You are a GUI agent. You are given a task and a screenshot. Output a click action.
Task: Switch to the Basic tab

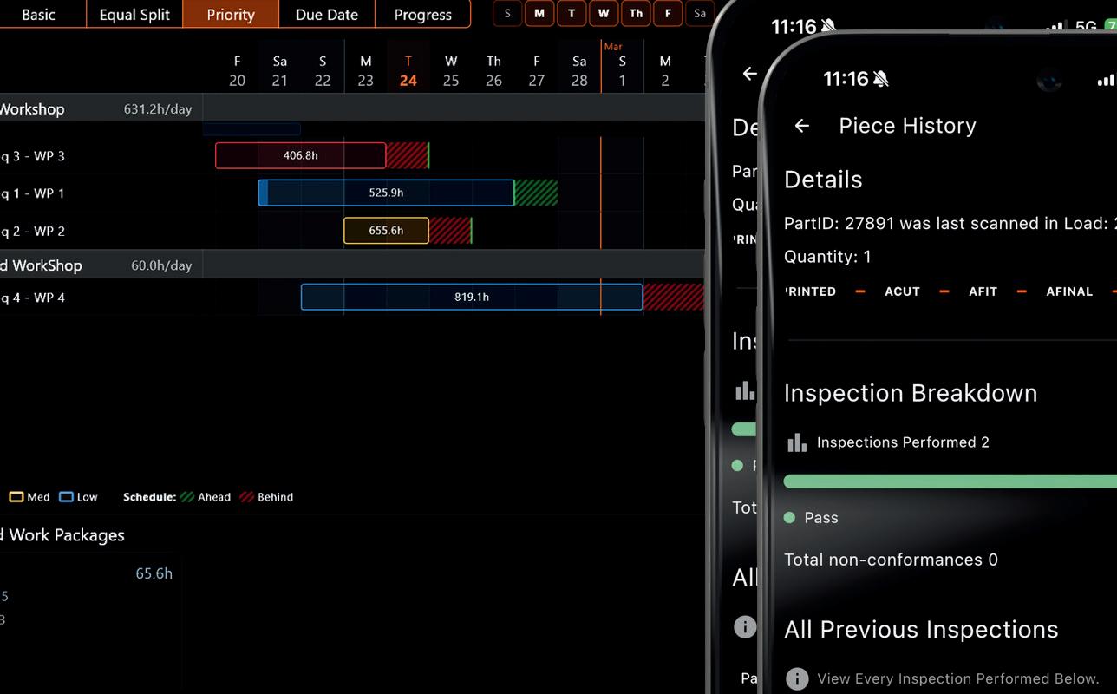click(x=42, y=14)
